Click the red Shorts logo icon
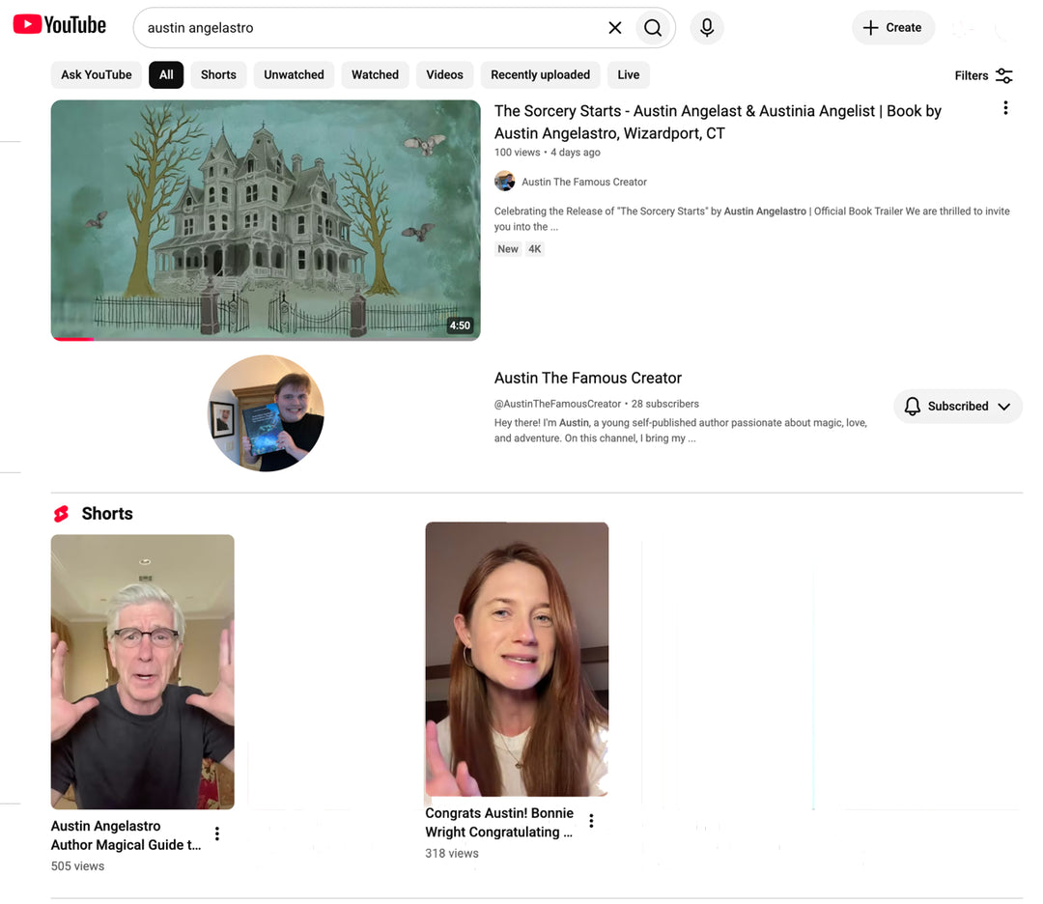1043x904 pixels. click(x=61, y=514)
